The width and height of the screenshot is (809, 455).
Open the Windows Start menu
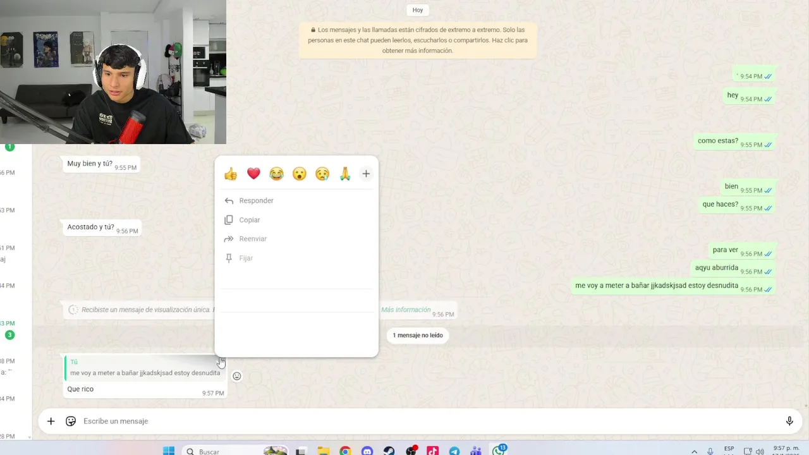pos(169,451)
